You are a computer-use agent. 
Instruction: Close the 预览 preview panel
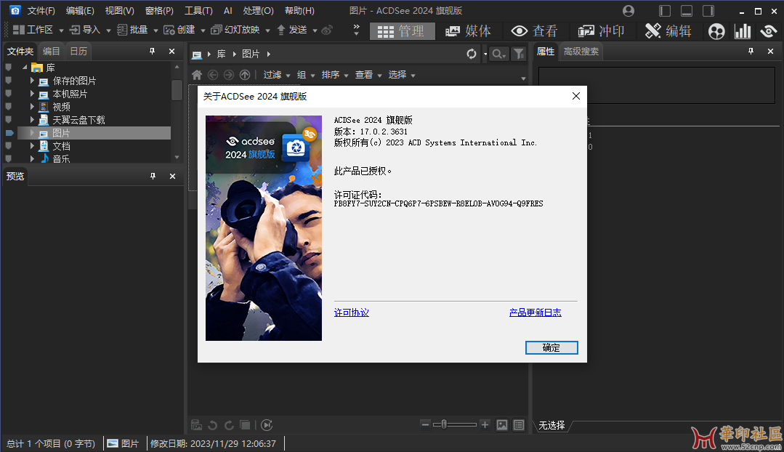point(172,176)
